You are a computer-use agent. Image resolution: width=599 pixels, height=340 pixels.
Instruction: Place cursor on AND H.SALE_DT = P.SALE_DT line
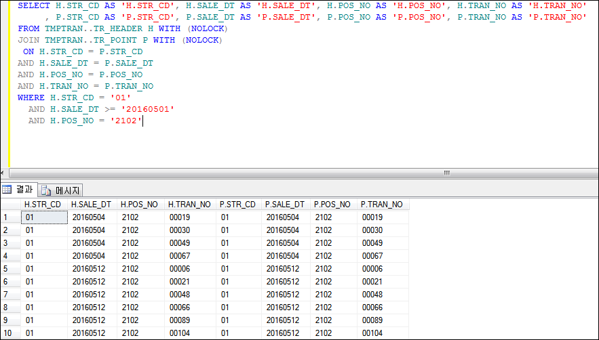tap(85, 63)
